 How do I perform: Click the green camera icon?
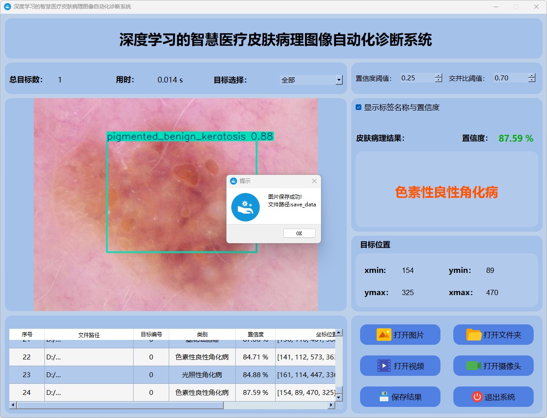tap(474, 366)
